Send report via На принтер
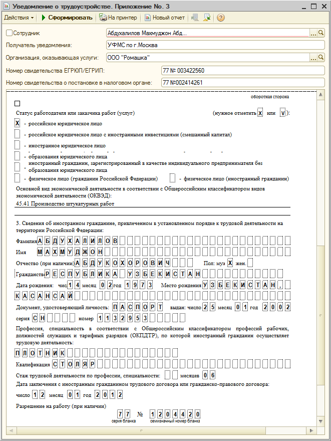 (x=118, y=18)
